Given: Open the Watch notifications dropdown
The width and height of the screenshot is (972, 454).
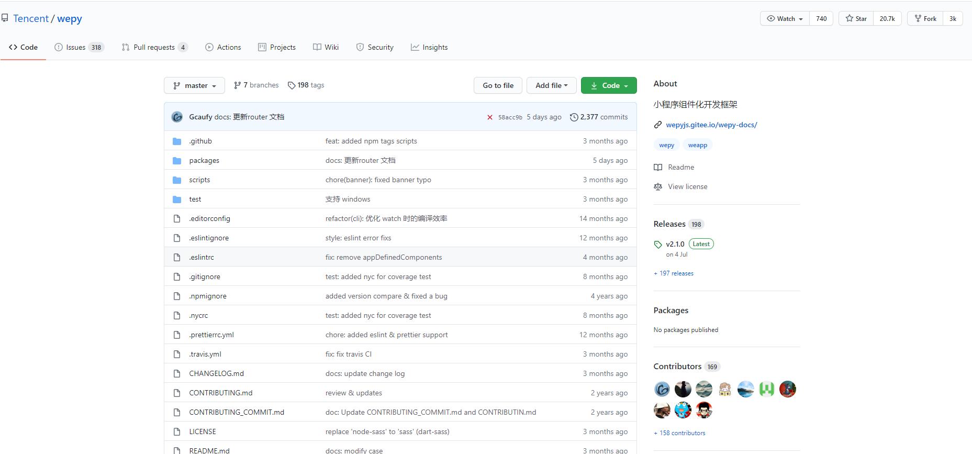Looking at the screenshot, I should click(785, 18).
